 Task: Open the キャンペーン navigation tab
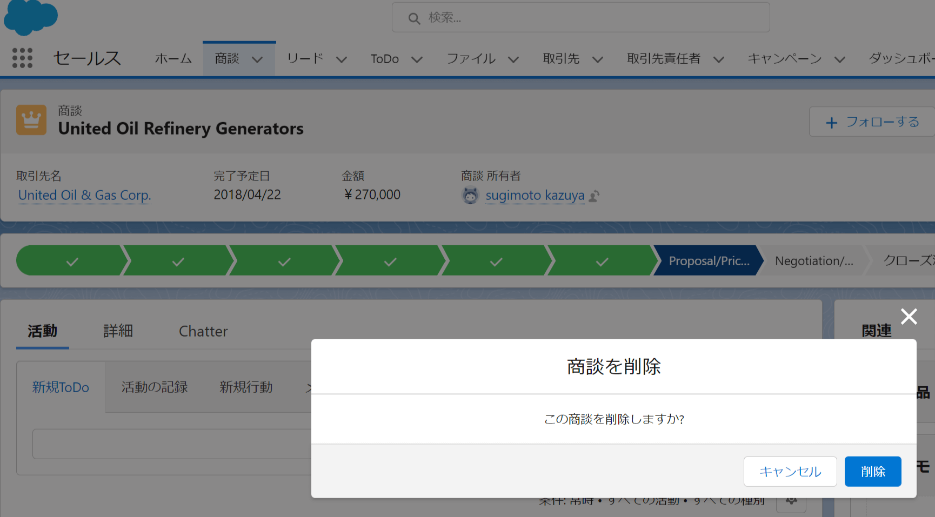pos(785,58)
